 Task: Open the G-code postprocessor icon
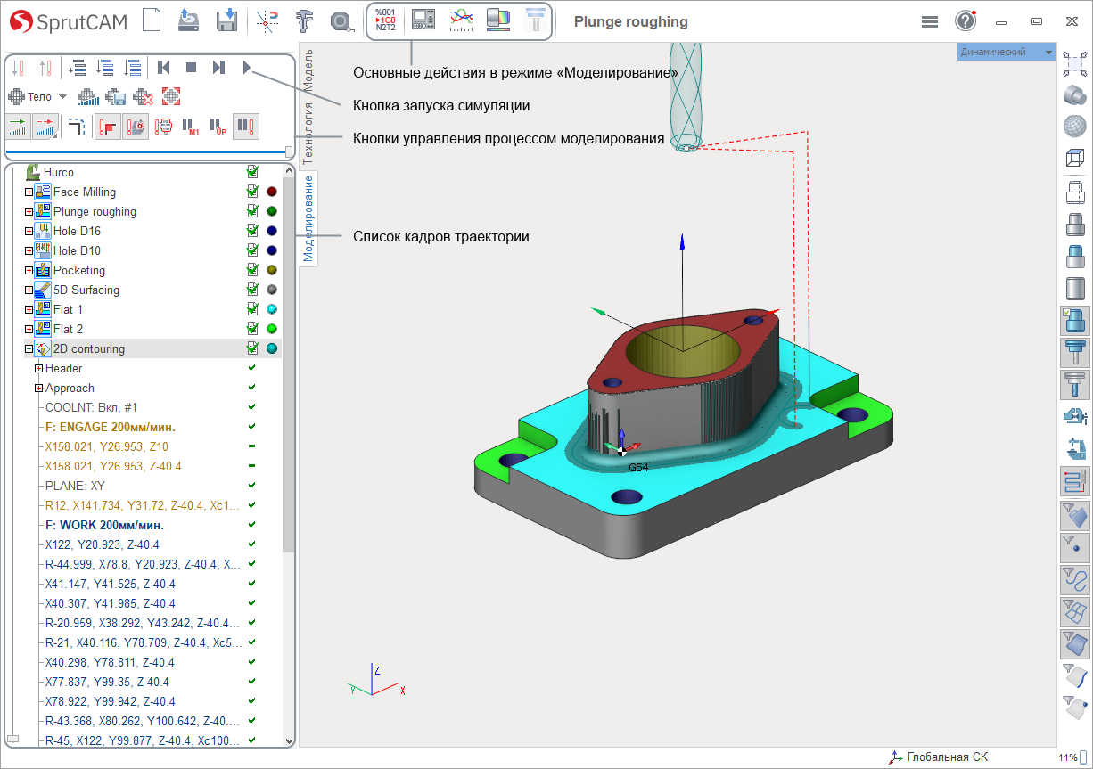click(x=386, y=20)
